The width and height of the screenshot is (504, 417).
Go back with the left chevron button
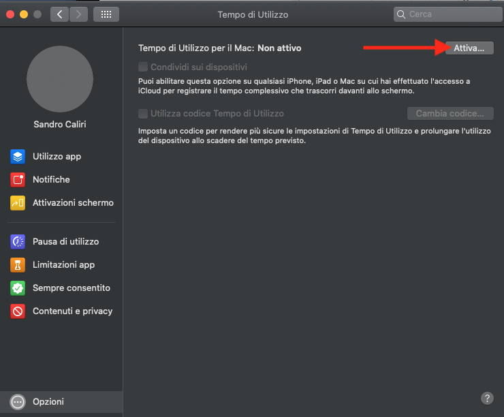pyautogui.click(x=59, y=14)
